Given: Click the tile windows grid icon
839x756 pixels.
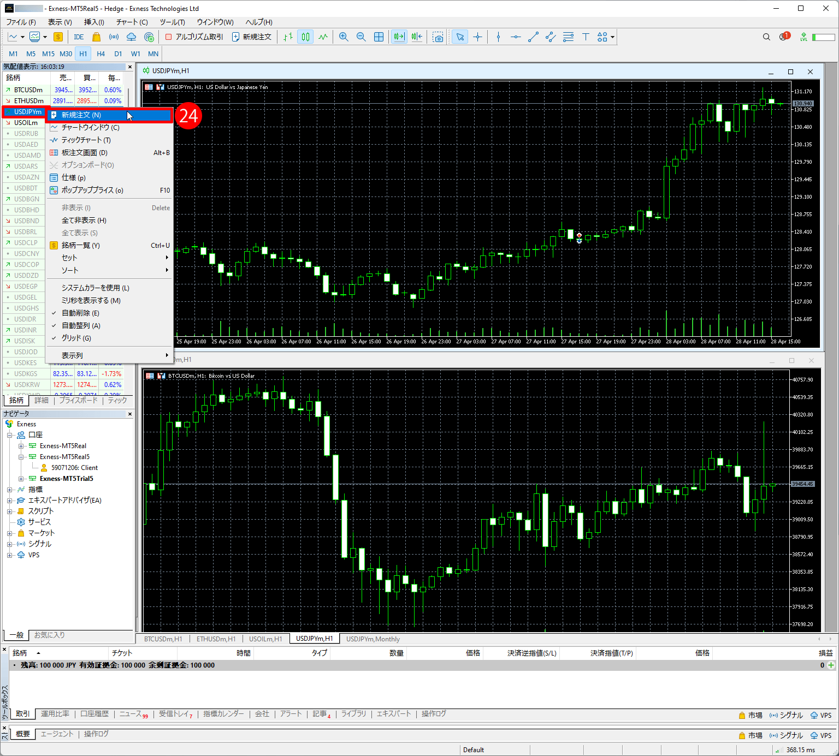Looking at the screenshot, I should (379, 37).
